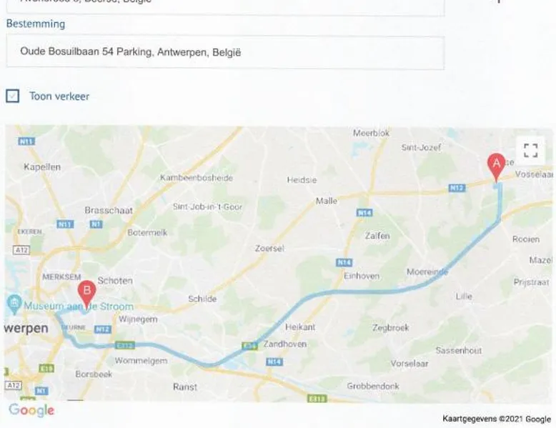Click the N12 road shield near Vosselaar
Screen dimensions: 556x428
pyautogui.click(x=457, y=188)
